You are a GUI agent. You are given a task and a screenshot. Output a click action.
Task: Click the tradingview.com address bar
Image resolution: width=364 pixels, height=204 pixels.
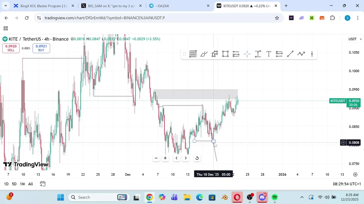pos(159,18)
